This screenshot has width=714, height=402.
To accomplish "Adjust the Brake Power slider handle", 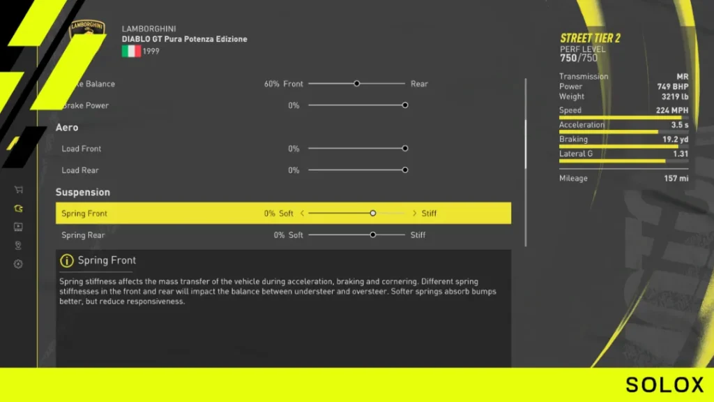I will 405,105.
